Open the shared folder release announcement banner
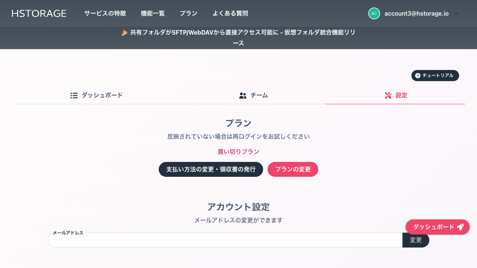 238,38
